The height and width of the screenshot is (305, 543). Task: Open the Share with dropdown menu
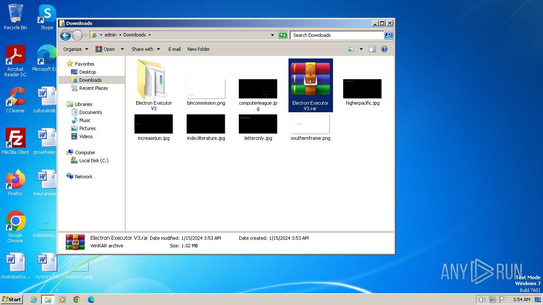[x=146, y=49]
